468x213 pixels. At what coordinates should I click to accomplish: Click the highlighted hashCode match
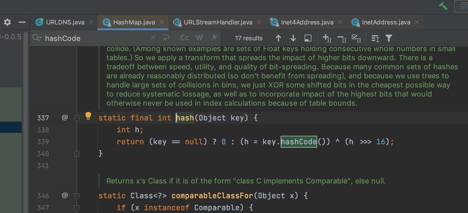pyautogui.click(x=299, y=141)
